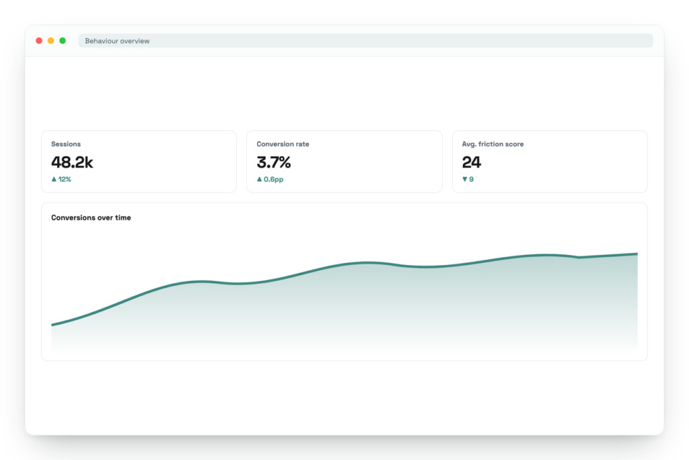Click the up arrow beside 0.6pp
The width and height of the screenshot is (689, 460).
pyautogui.click(x=259, y=180)
